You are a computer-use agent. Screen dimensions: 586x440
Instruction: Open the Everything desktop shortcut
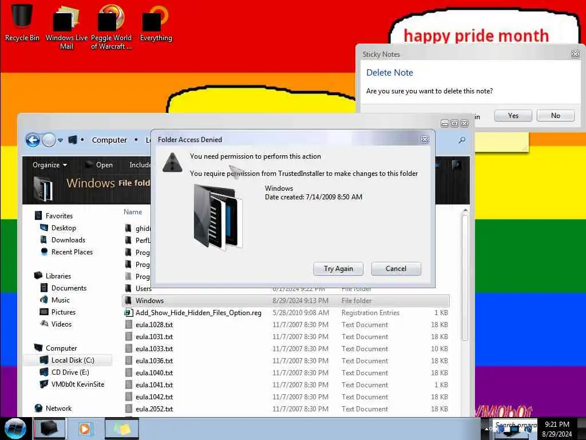(156, 22)
